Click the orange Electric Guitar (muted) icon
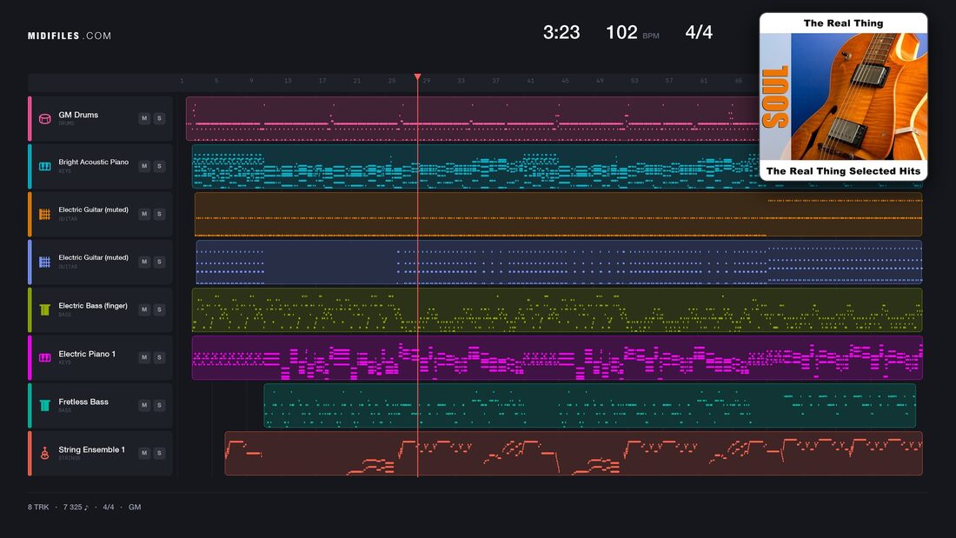The image size is (956, 538). (x=44, y=214)
